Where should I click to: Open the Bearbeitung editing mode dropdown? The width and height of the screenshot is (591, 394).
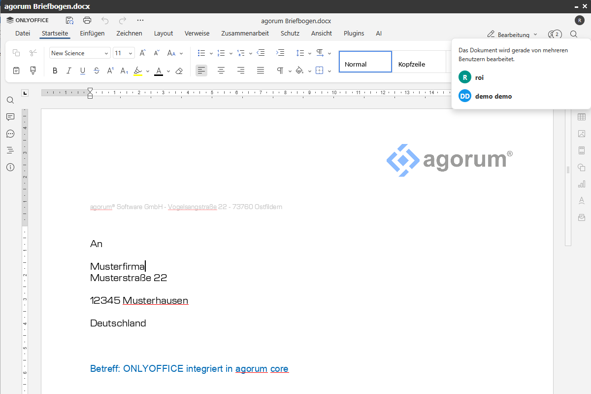[x=513, y=35]
